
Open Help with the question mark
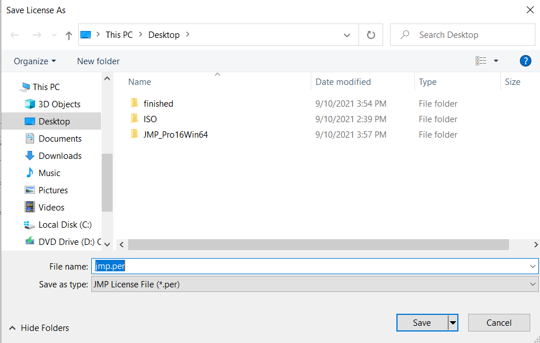point(525,61)
